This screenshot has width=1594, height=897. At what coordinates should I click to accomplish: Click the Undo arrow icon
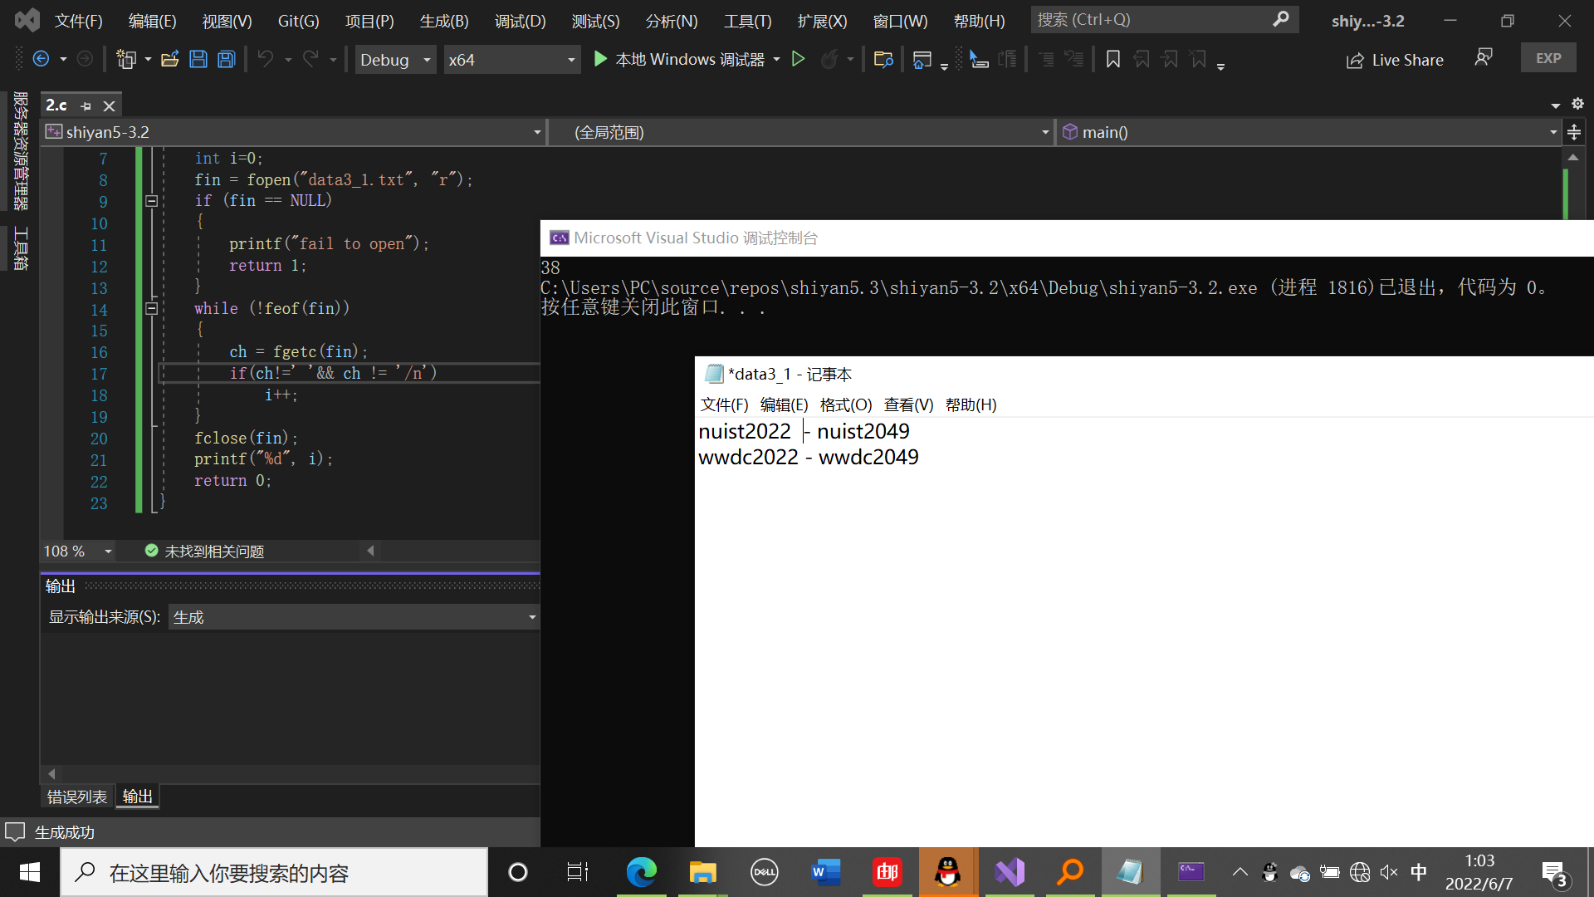coord(265,59)
